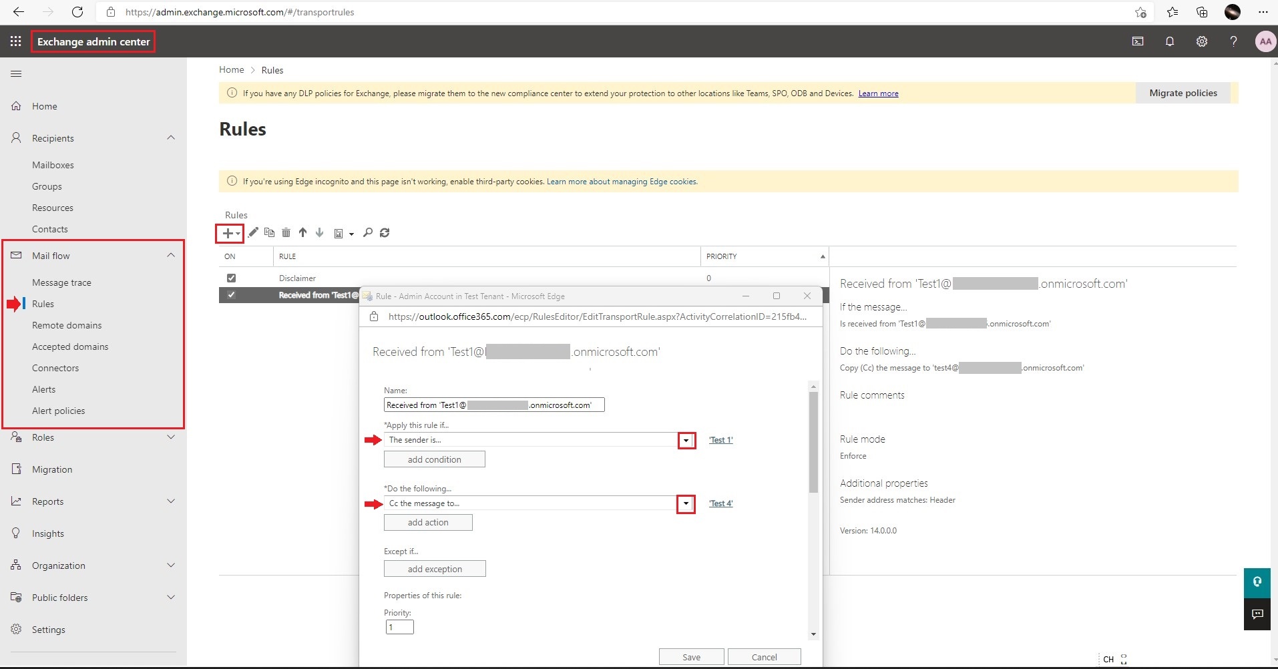Open Insights in the sidebar

[48, 533]
